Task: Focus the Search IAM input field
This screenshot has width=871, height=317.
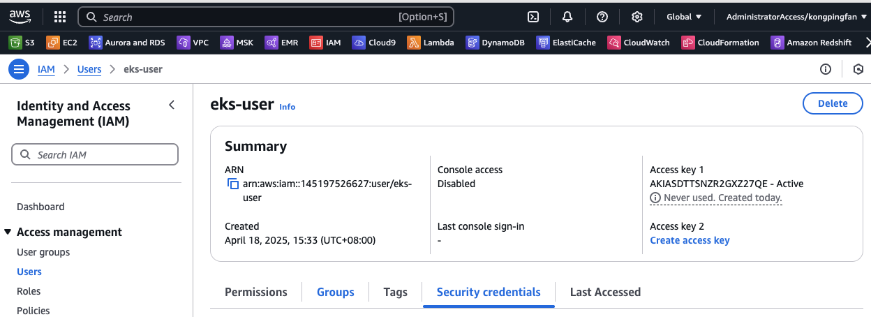Action: (x=95, y=154)
